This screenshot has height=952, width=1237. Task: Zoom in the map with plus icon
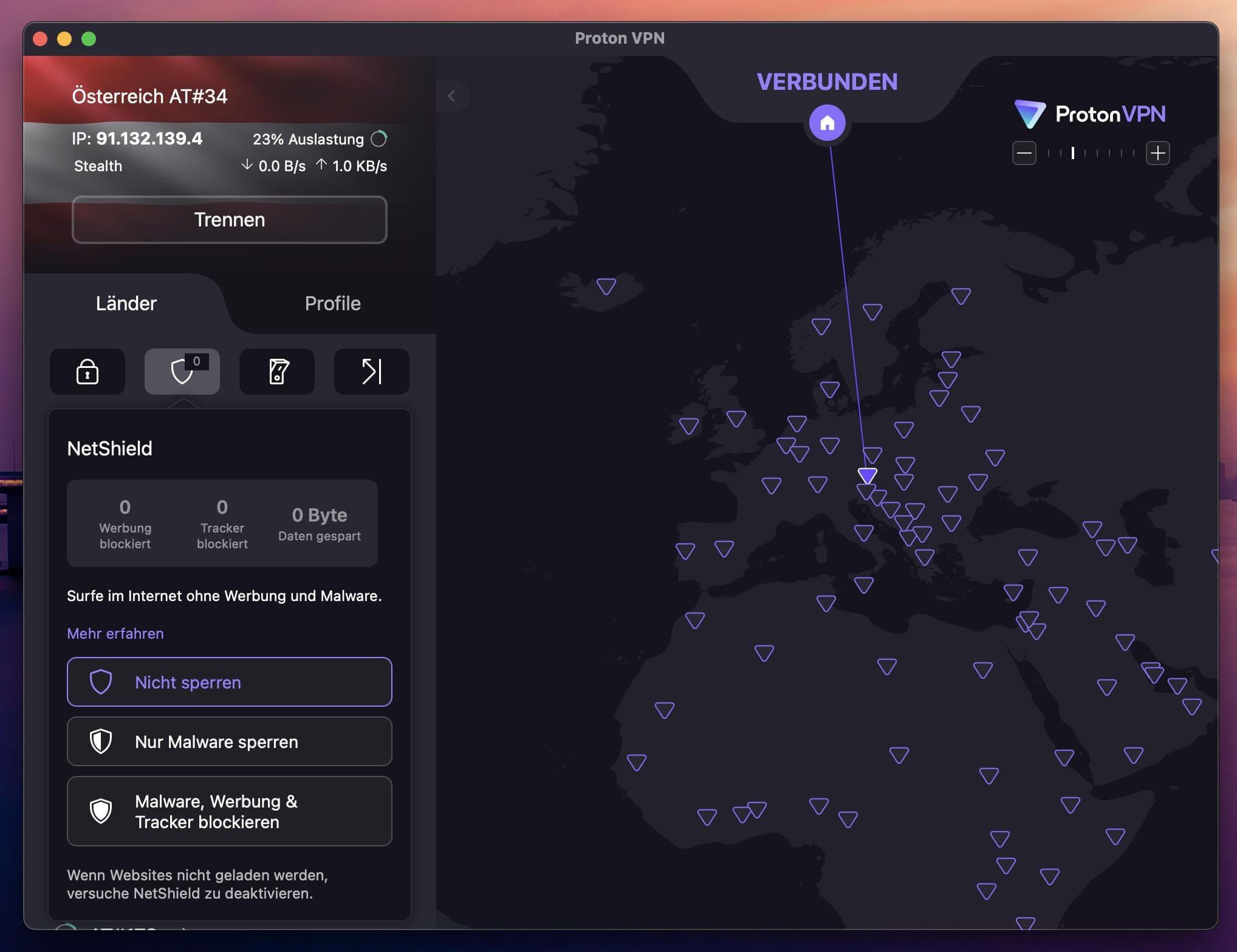coord(1158,153)
